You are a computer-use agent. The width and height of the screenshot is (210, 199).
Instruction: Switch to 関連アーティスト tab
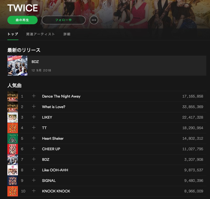pos(41,34)
